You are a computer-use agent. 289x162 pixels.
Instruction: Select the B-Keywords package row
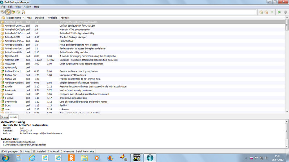(x=143, y=102)
